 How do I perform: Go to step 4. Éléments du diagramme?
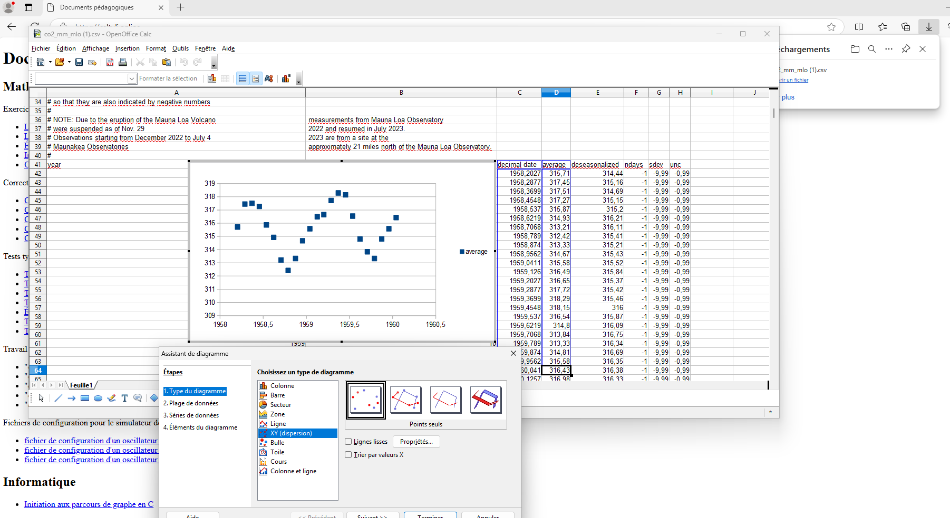(x=200, y=427)
